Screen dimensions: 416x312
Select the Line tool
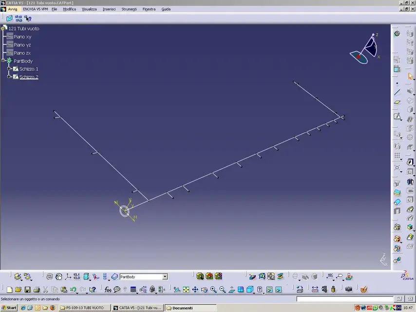click(x=397, y=93)
